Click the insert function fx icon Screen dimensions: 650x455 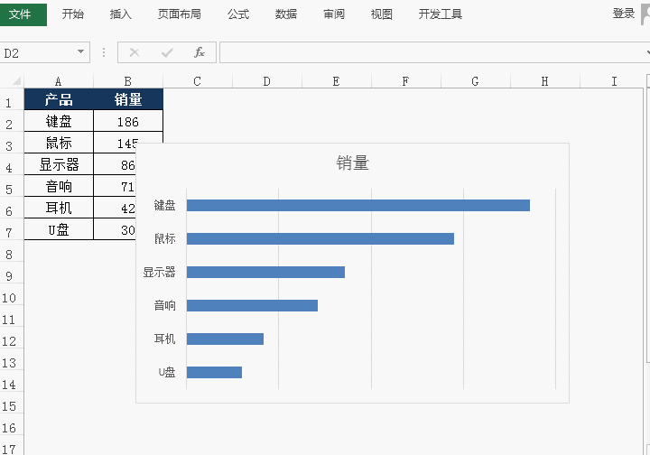pyautogui.click(x=200, y=52)
